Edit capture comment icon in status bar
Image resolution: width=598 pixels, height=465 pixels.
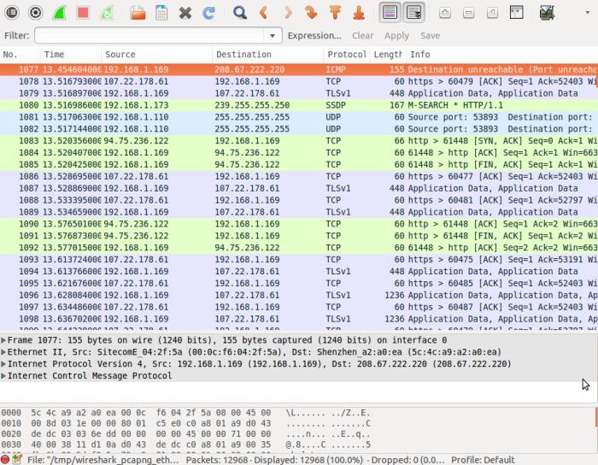(17, 459)
